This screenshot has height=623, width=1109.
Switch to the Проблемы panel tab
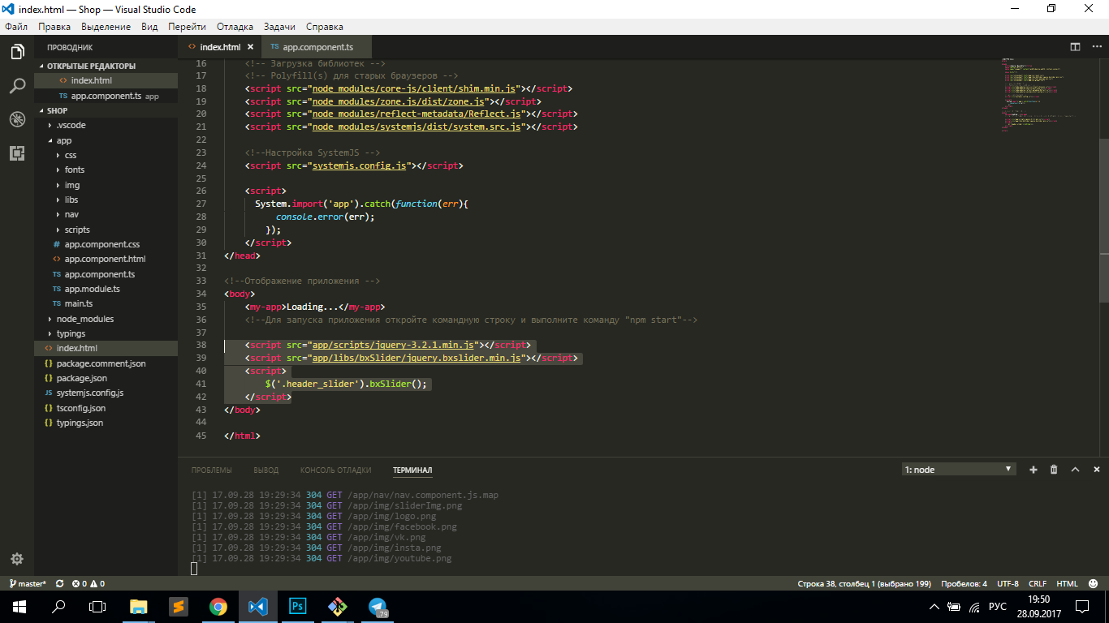tap(211, 470)
